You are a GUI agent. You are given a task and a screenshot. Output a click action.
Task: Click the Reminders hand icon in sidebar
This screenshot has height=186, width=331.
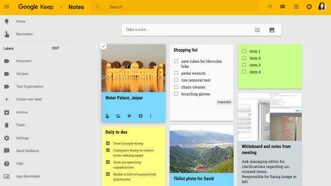(x=7, y=34)
